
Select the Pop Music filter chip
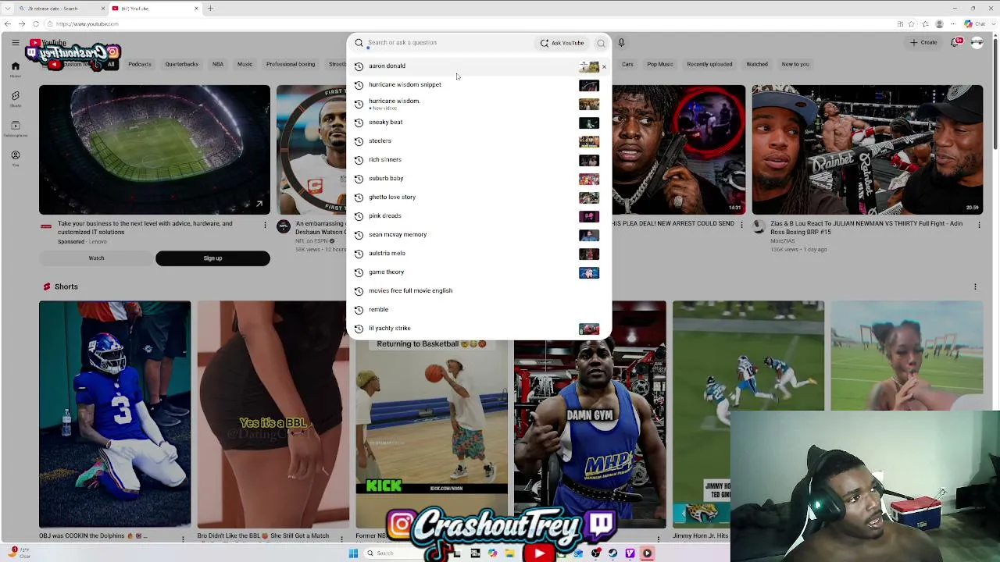(x=660, y=65)
